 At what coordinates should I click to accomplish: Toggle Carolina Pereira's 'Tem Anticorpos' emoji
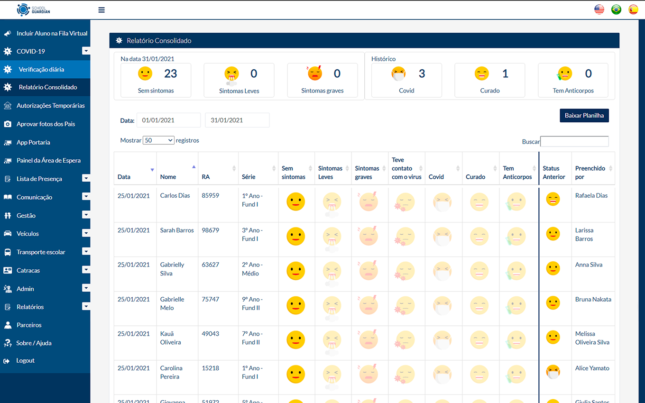[x=516, y=375]
